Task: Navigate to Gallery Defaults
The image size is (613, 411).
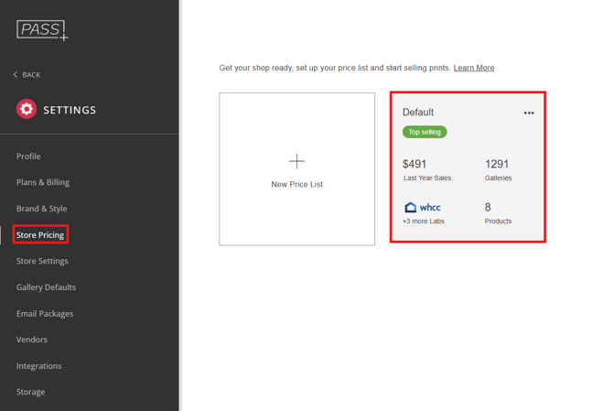Action: point(46,287)
